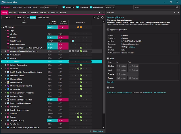Click the CZMAIN computer monitor icon
The width and height of the screenshot is (181, 134).
pos(6,27)
